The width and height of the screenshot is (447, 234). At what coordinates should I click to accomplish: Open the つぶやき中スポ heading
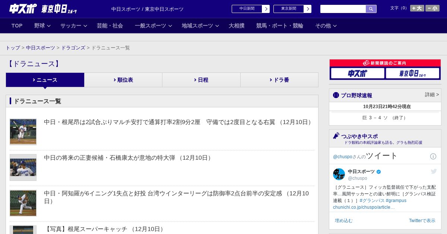pos(359,136)
